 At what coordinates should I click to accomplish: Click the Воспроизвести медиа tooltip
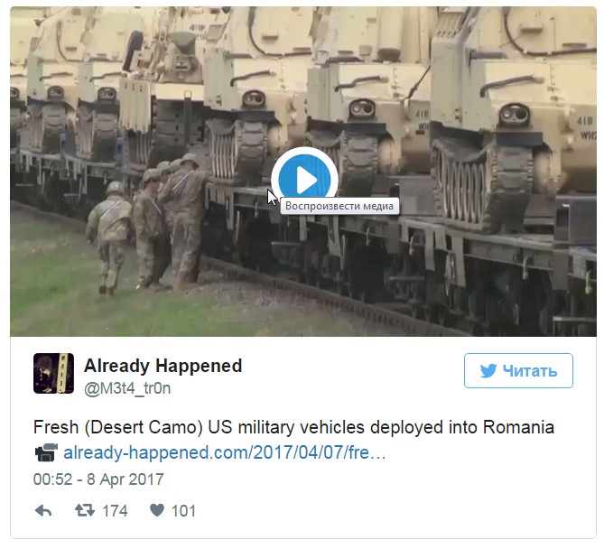tap(339, 206)
